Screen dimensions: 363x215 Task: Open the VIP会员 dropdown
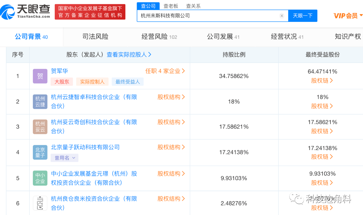348,16
